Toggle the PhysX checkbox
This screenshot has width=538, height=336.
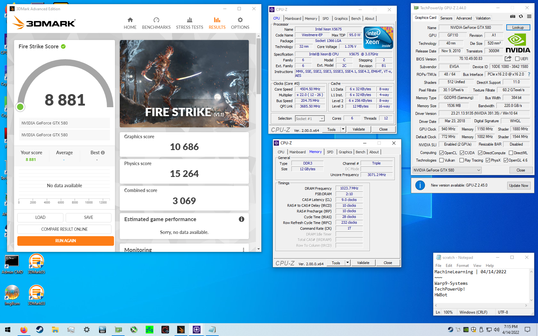tap(488, 160)
